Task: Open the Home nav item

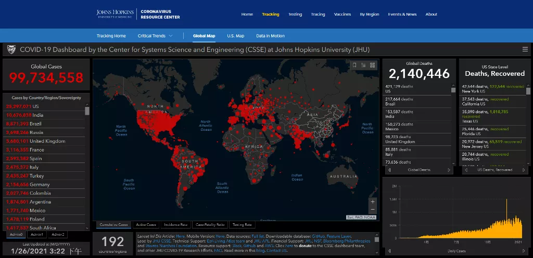Action: click(x=247, y=14)
